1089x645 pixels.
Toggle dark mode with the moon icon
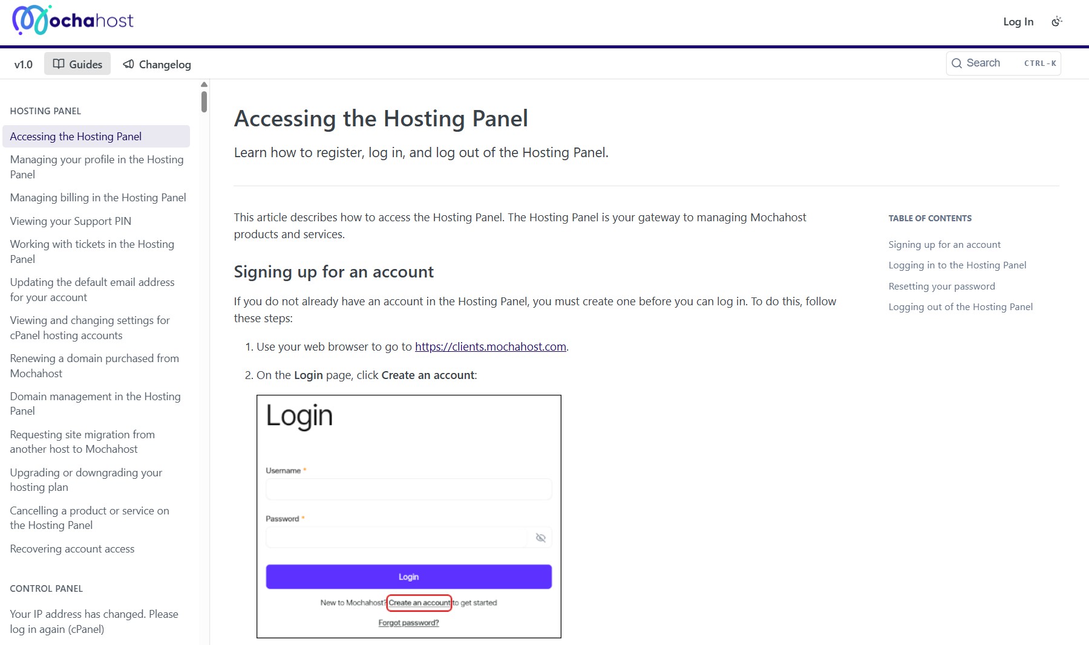(1058, 21)
